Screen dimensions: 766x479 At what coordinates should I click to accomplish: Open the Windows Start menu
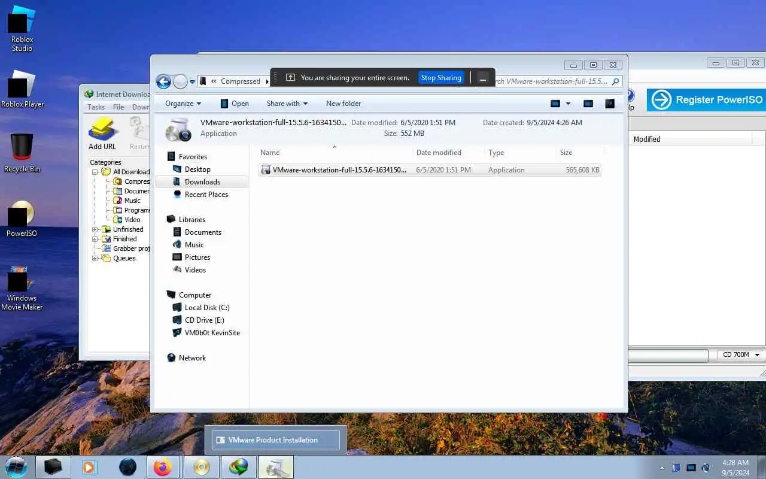16,466
